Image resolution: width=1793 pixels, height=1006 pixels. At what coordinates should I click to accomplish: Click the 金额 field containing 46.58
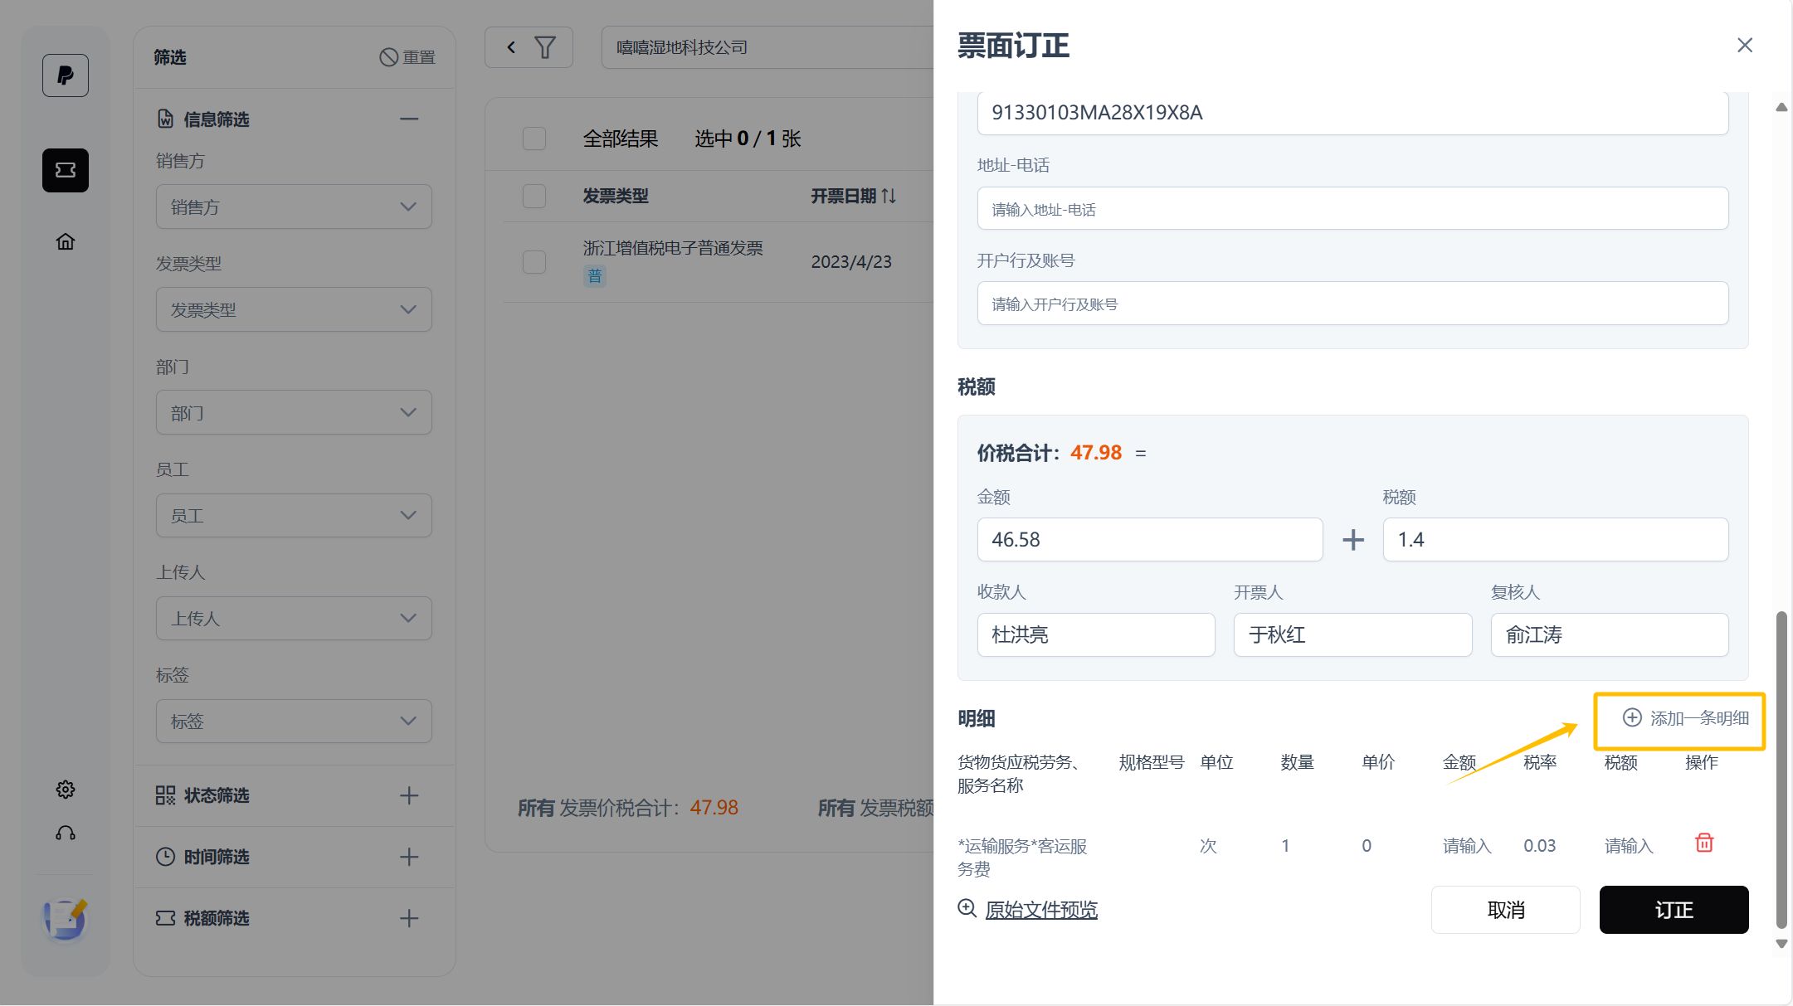[1150, 539]
